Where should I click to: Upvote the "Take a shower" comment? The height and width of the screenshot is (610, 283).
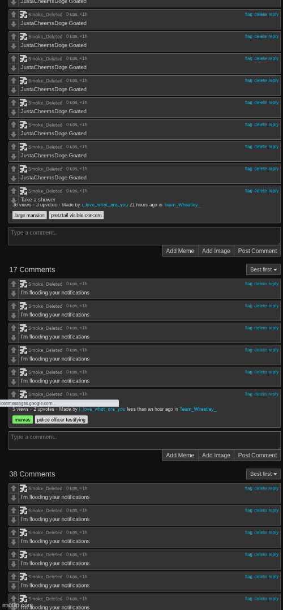coord(14,191)
